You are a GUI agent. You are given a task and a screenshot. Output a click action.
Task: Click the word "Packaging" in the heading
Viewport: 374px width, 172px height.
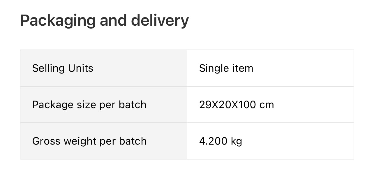(x=58, y=21)
